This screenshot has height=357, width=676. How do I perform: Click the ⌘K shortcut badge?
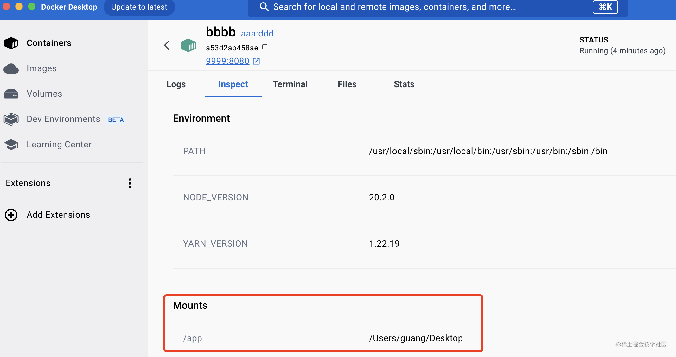tap(605, 7)
